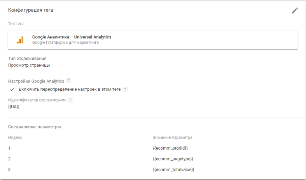Open help next to Включить переопределение настроек
Image resolution: width=306 pixels, height=180 pixels.
pyautogui.click(x=125, y=89)
